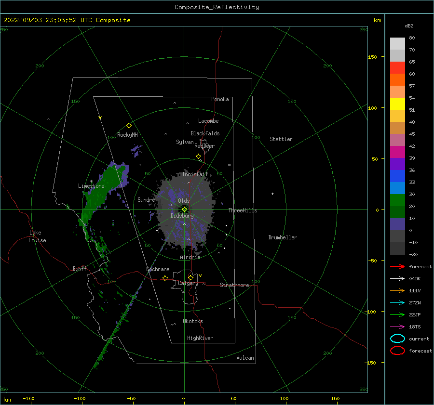Click the Calgary city label
This screenshot has width=434, height=405.
(x=188, y=283)
